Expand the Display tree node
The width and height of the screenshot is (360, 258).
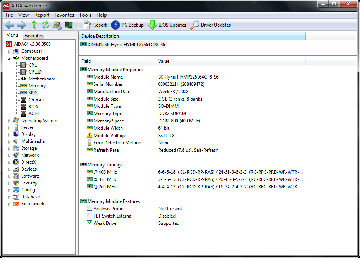point(9,135)
